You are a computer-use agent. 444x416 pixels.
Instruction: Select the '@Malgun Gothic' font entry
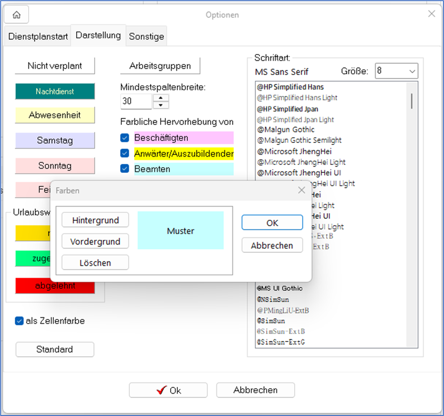(285, 130)
